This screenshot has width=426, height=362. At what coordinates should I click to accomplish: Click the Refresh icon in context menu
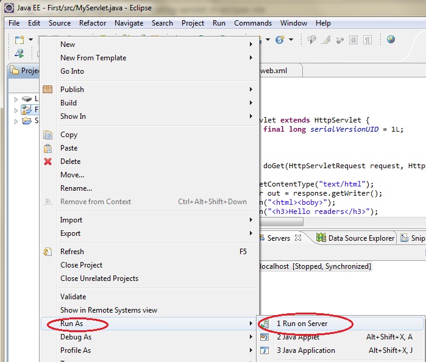pos(48,252)
